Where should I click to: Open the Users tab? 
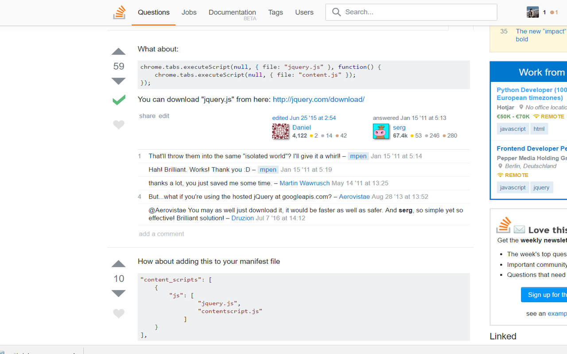(304, 12)
